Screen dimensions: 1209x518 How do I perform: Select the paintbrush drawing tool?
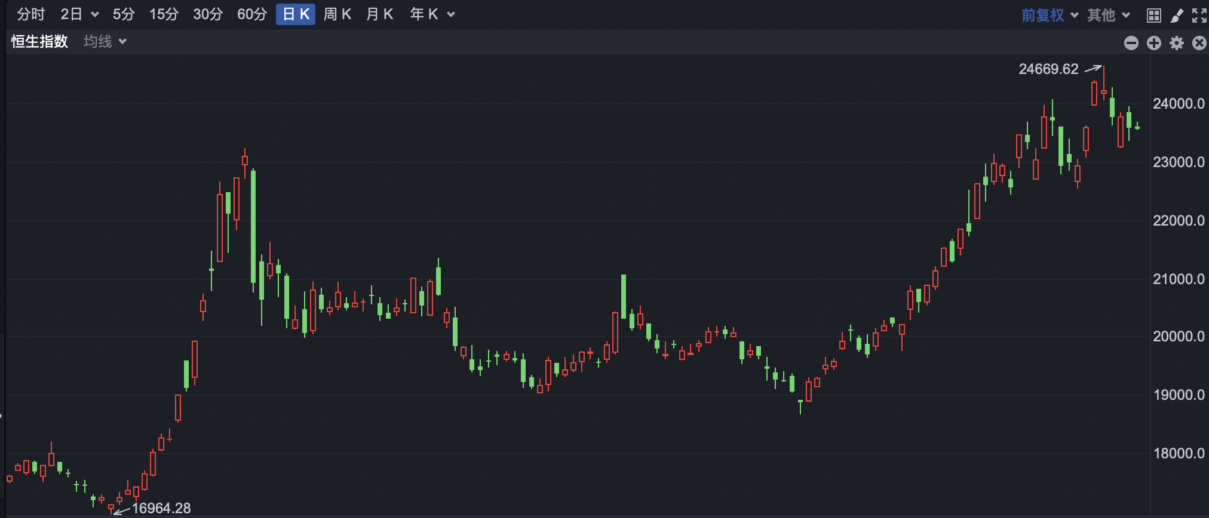[x=1177, y=16]
